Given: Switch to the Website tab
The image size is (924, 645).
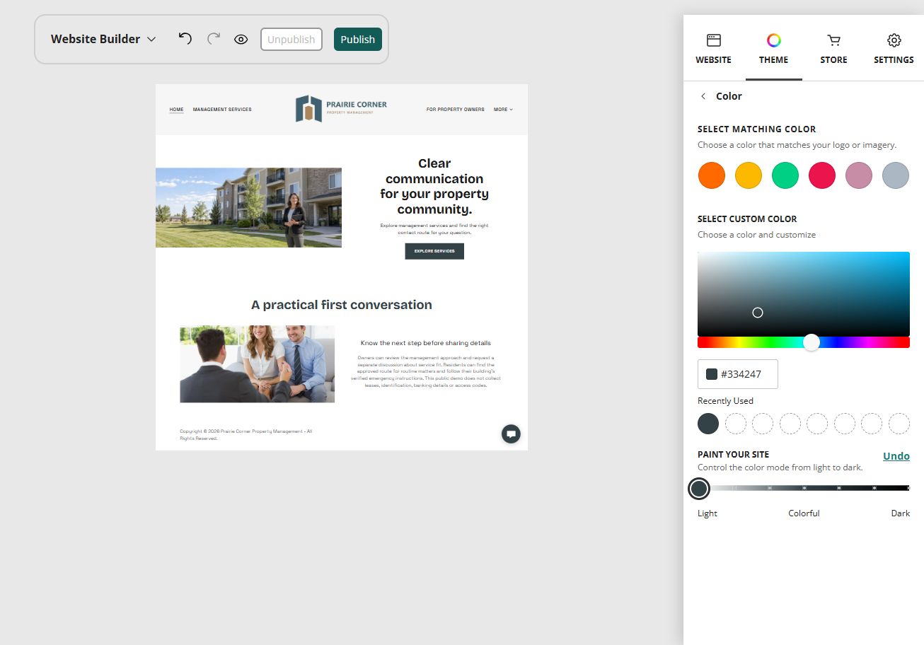Looking at the screenshot, I should (714, 49).
